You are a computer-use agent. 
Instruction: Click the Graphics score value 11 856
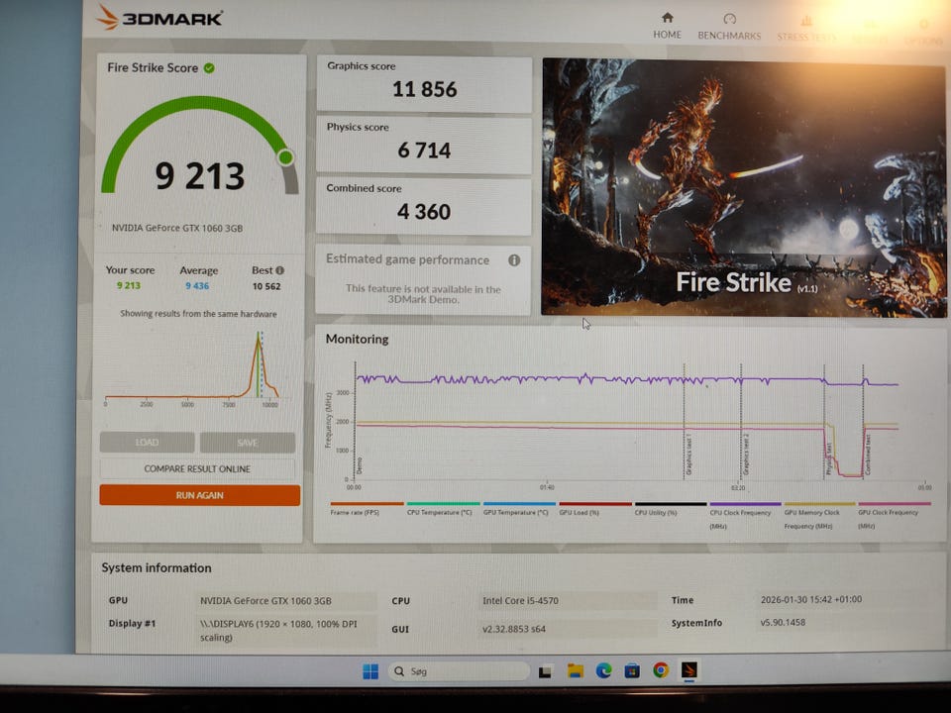pyautogui.click(x=425, y=90)
